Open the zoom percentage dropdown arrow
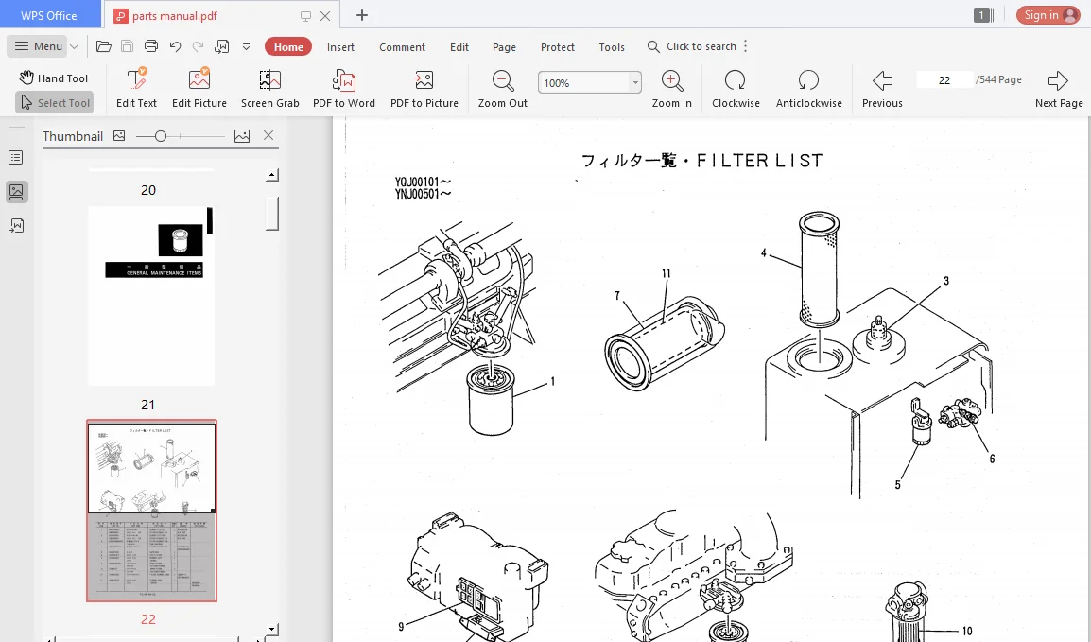Screen dimensions: 1091x642 click(635, 83)
